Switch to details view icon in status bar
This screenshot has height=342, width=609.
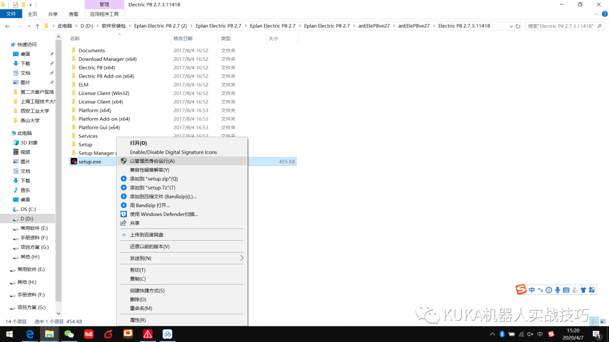pos(594,322)
